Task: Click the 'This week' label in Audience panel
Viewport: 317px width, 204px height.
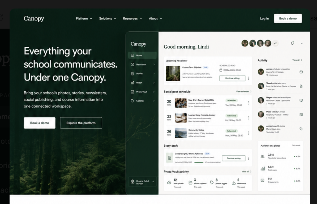Action: (x=296, y=146)
